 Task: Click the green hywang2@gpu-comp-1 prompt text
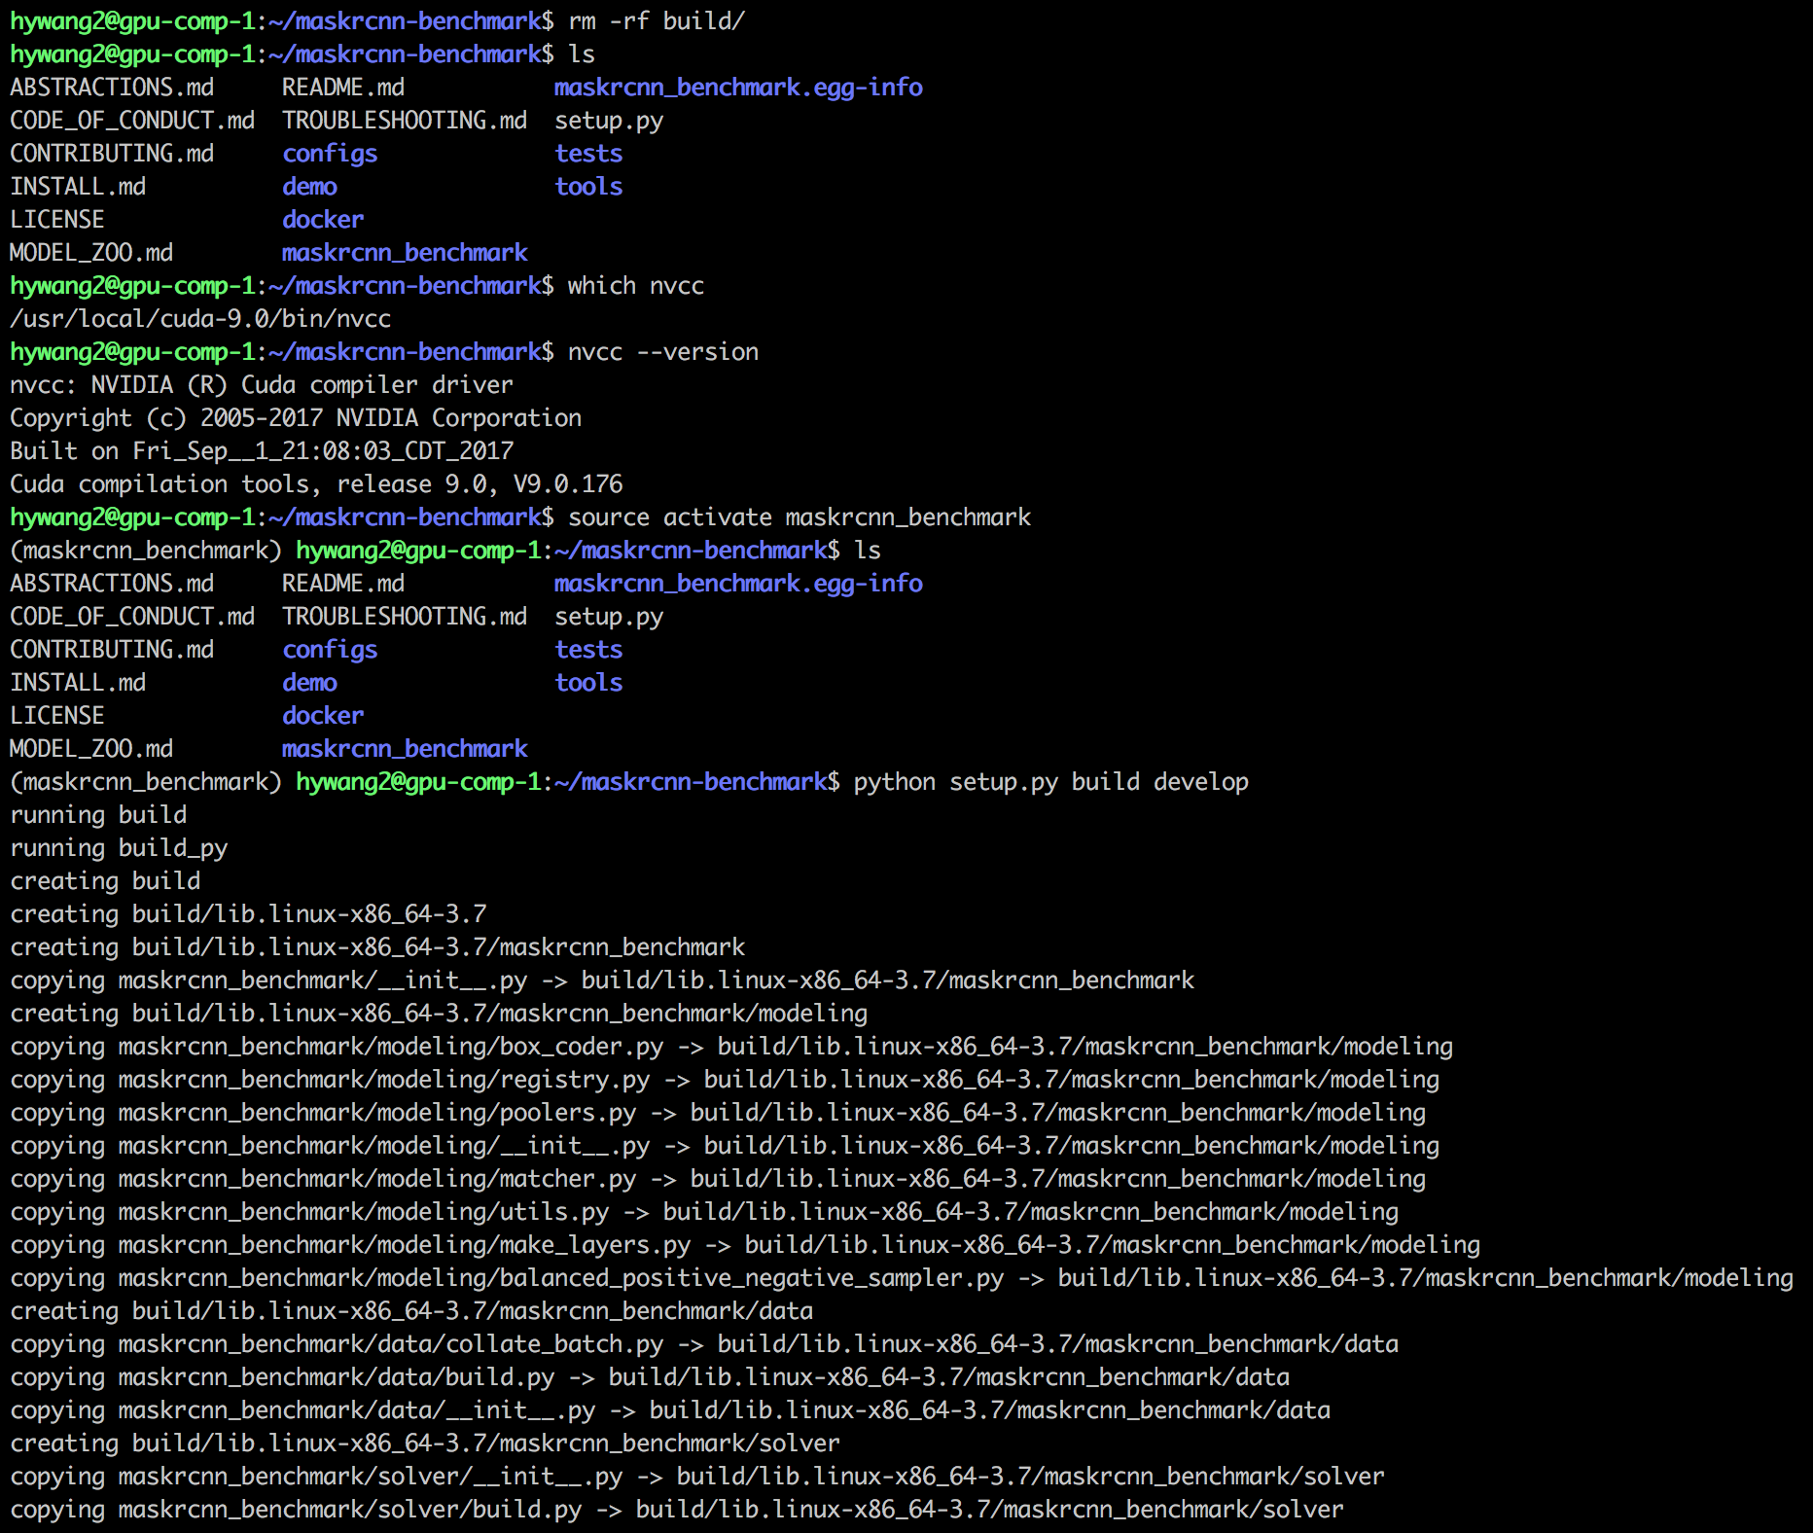click(x=132, y=20)
